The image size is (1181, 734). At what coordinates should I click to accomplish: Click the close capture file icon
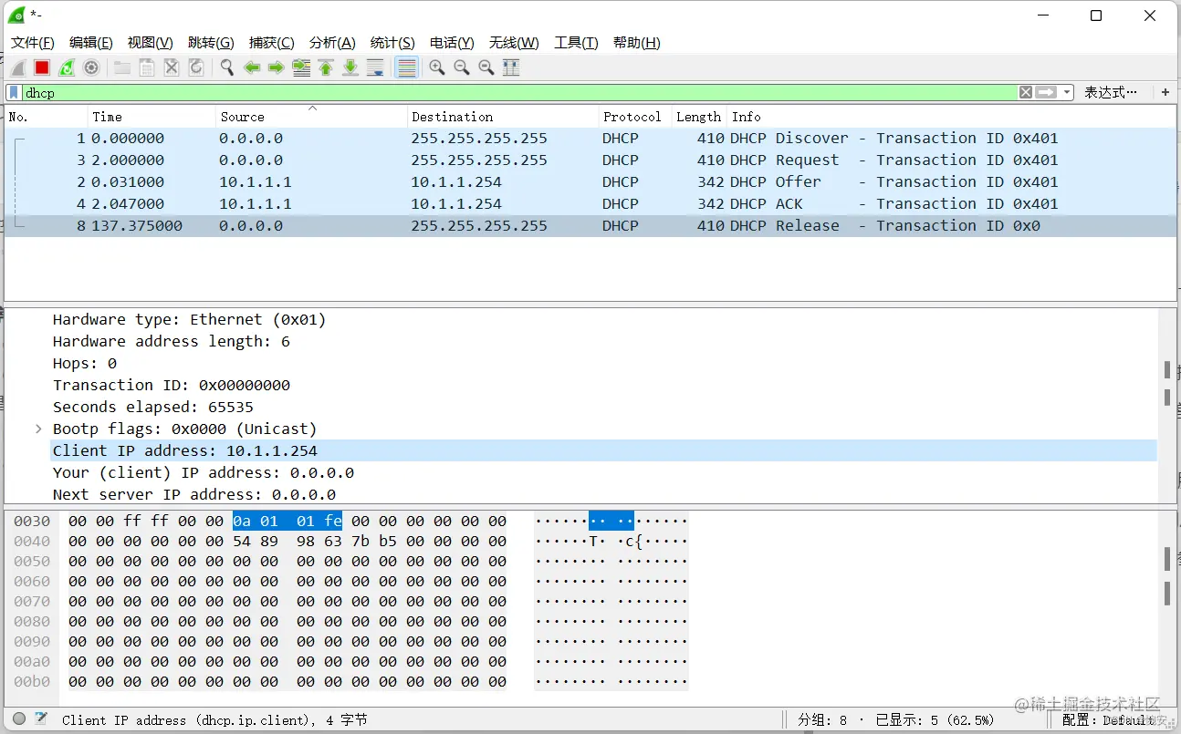tap(171, 67)
